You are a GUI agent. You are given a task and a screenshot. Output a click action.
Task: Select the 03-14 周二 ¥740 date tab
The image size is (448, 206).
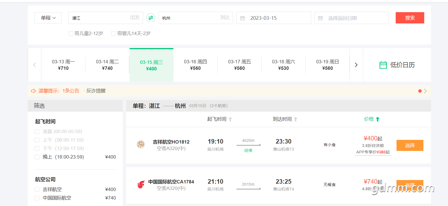click(107, 65)
